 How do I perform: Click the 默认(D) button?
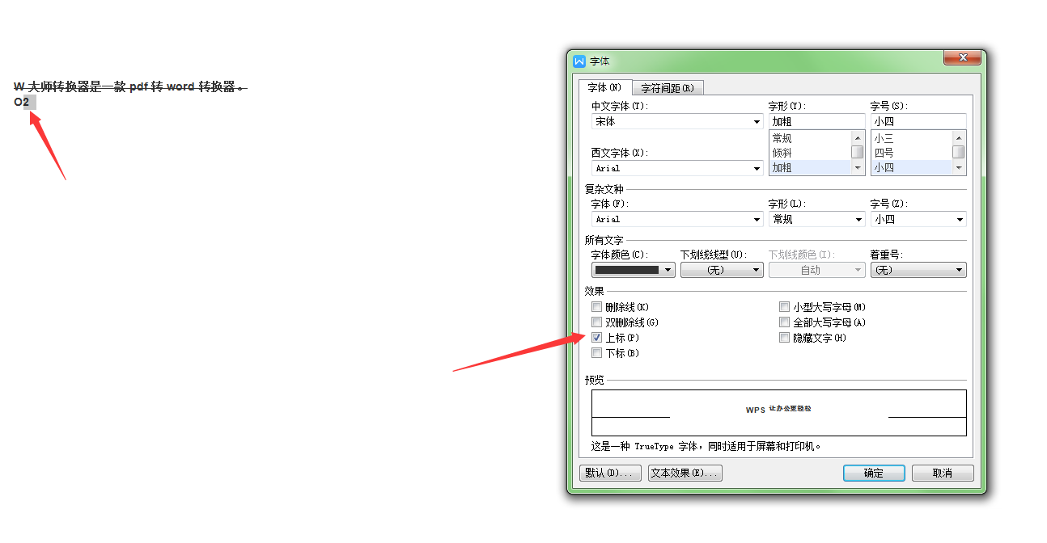coord(611,473)
